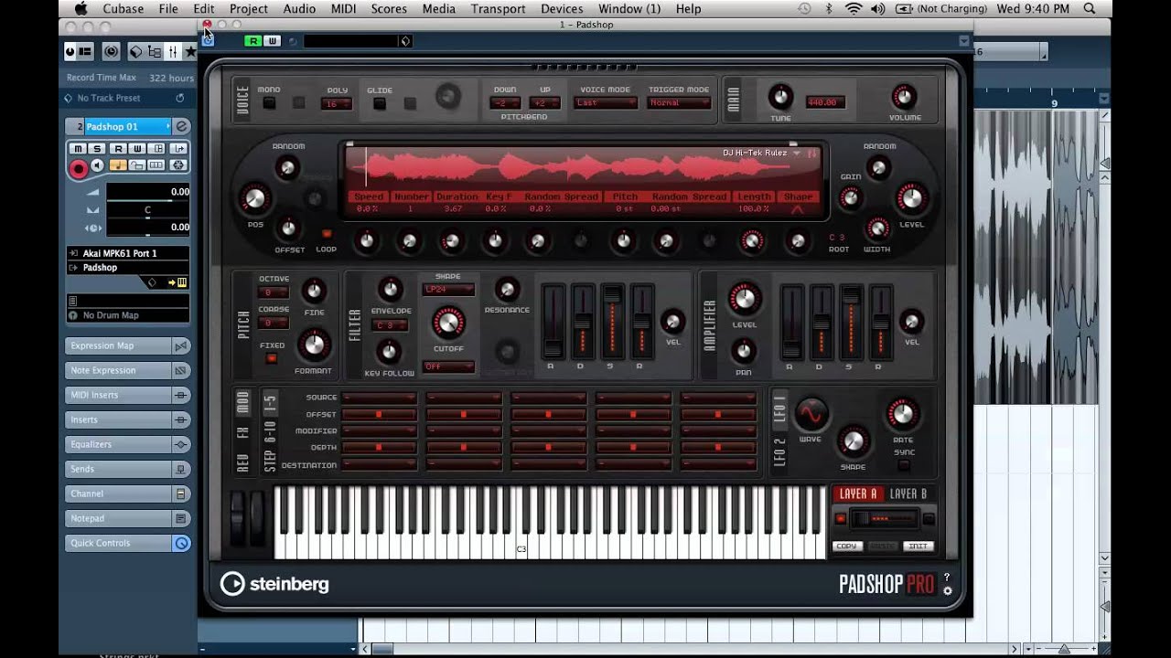Click the Init layer button

tap(918, 546)
